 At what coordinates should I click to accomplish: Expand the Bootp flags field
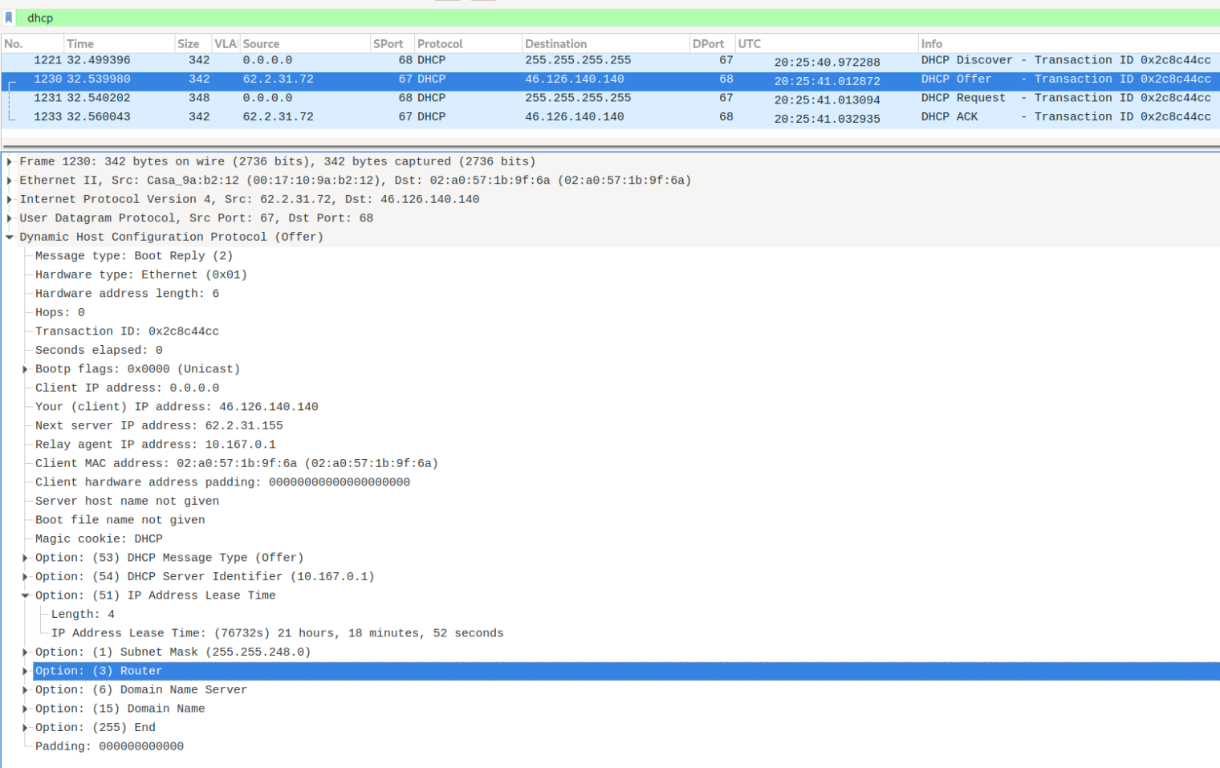(x=25, y=369)
